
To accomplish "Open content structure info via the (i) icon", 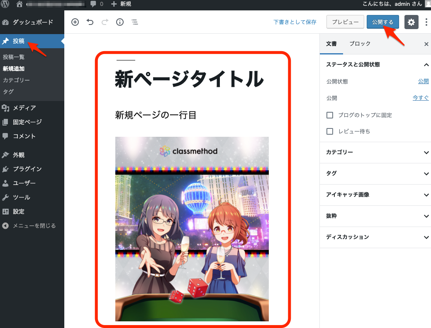I will (120, 22).
